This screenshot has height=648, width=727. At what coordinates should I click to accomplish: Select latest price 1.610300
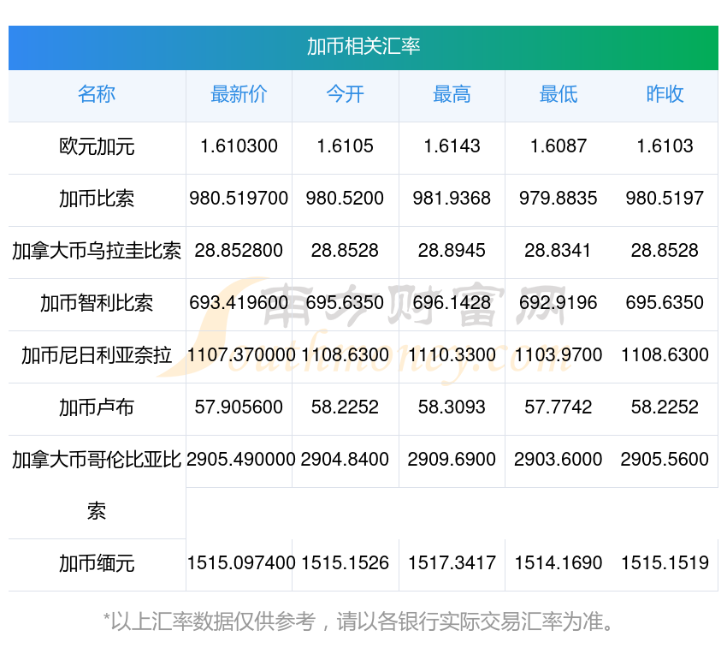pos(239,146)
